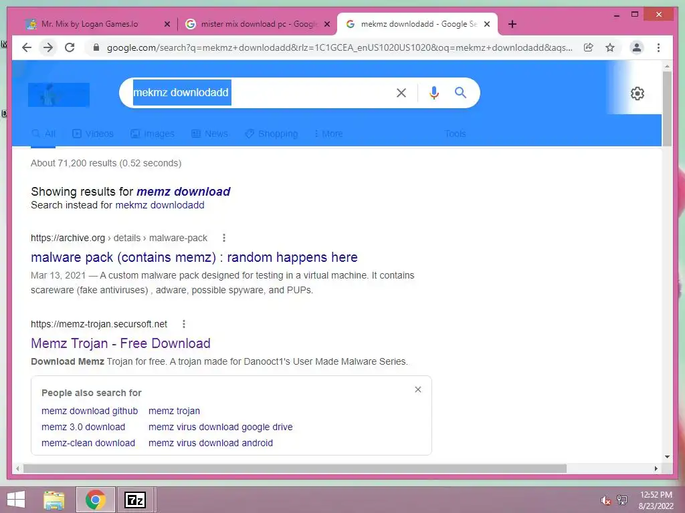Submit search with the magnifier icon
Screen dimensions: 685x513
click(x=460, y=92)
